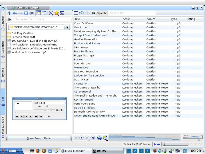The width and height of the screenshot is (205, 154).
Task: Click the home folder icon
Action: [x=26, y=13]
